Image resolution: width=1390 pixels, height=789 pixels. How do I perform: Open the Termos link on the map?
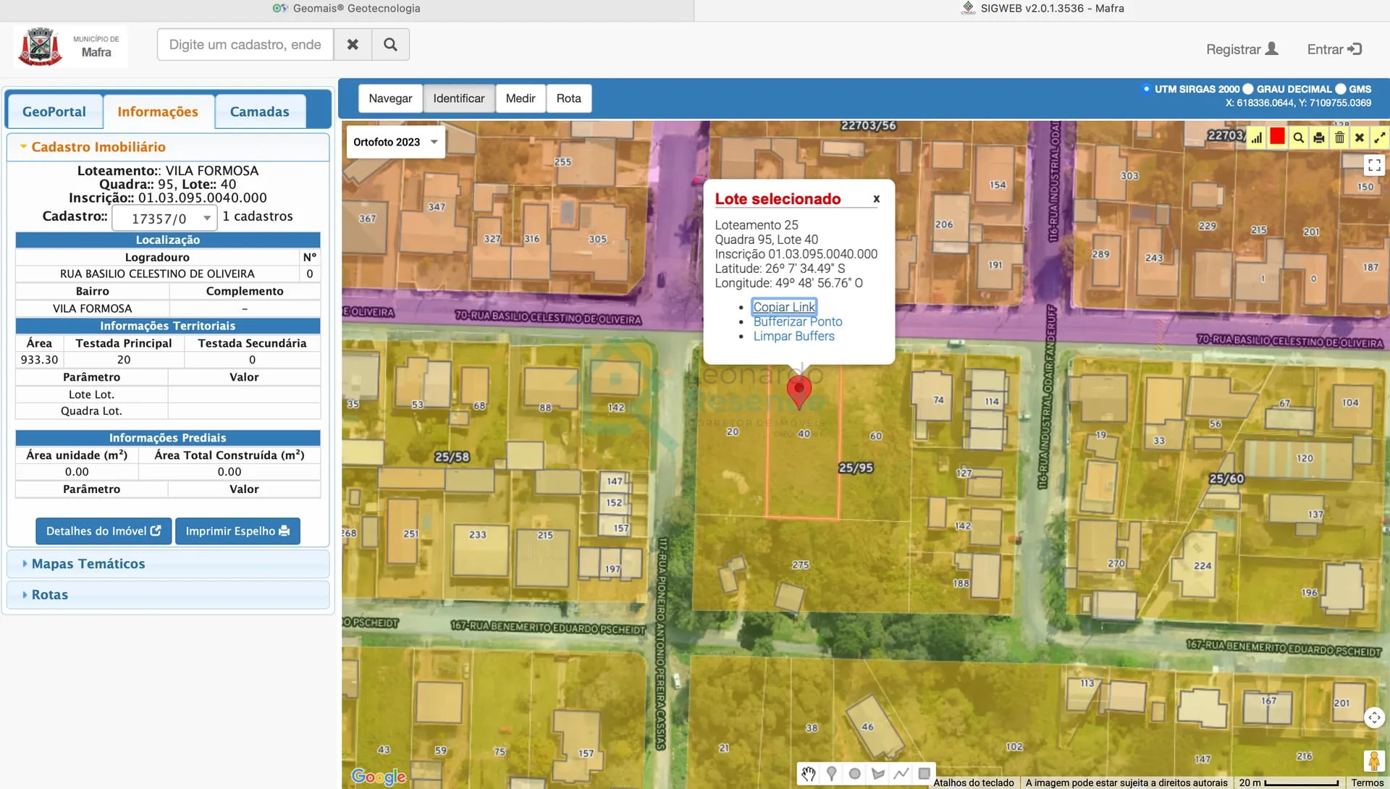click(x=1368, y=782)
